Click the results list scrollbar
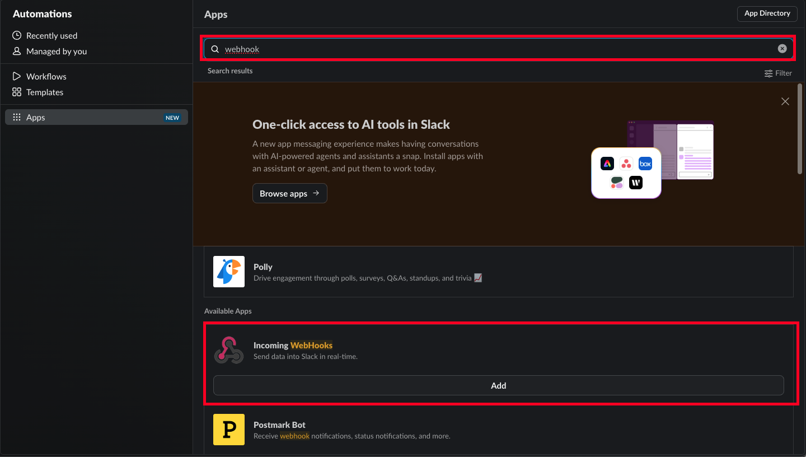Screen dimensions: 806x457 click(x=799, y=129)
